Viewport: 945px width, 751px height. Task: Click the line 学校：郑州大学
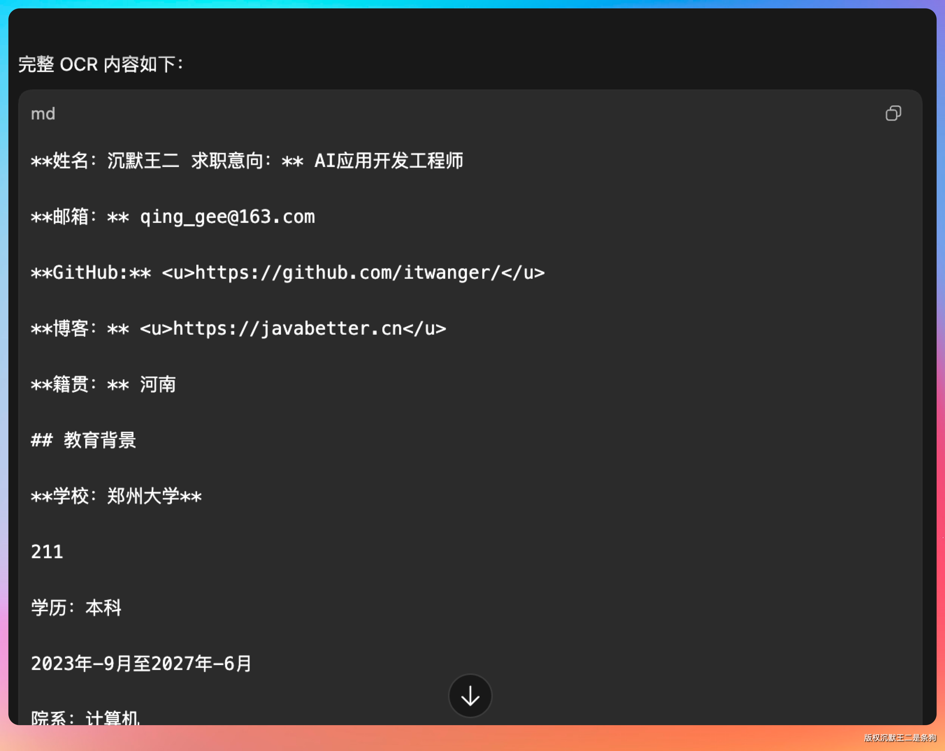click(x=116, y=496)
